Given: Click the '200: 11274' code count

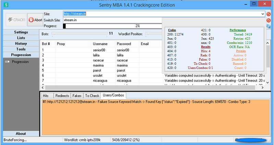Looking at the screenshot, I should pyautogui.click(x=175, y=34).
